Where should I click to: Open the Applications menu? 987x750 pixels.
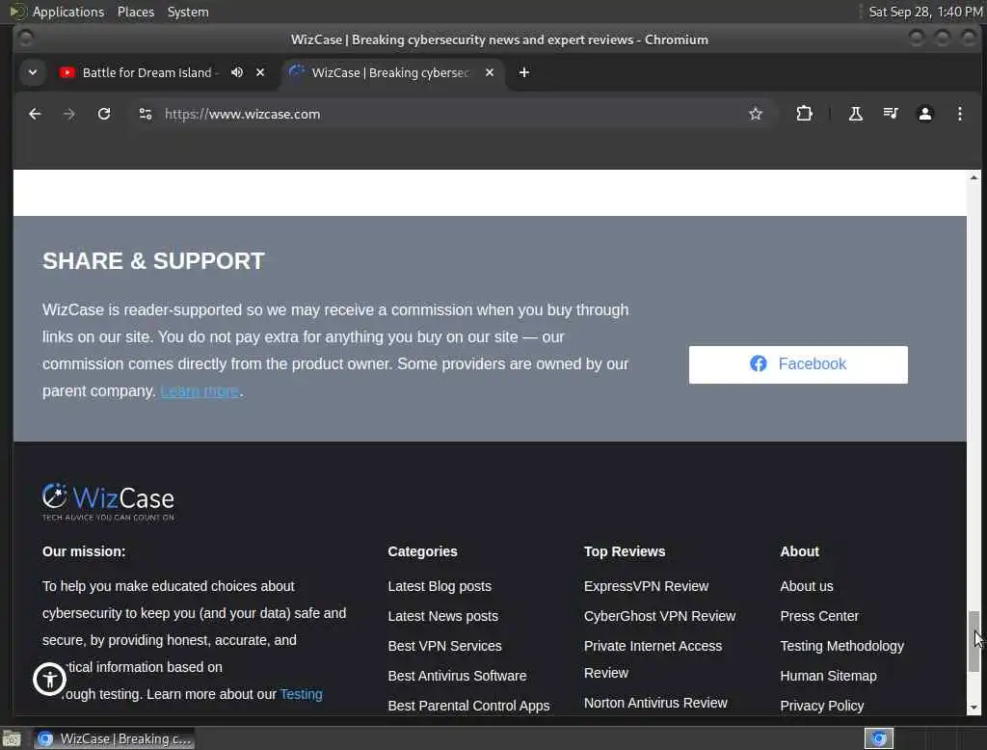click(68, 12)
